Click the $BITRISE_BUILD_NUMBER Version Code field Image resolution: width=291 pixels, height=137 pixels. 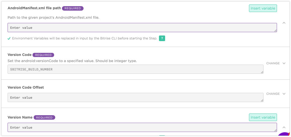click(x=135, y=69)
